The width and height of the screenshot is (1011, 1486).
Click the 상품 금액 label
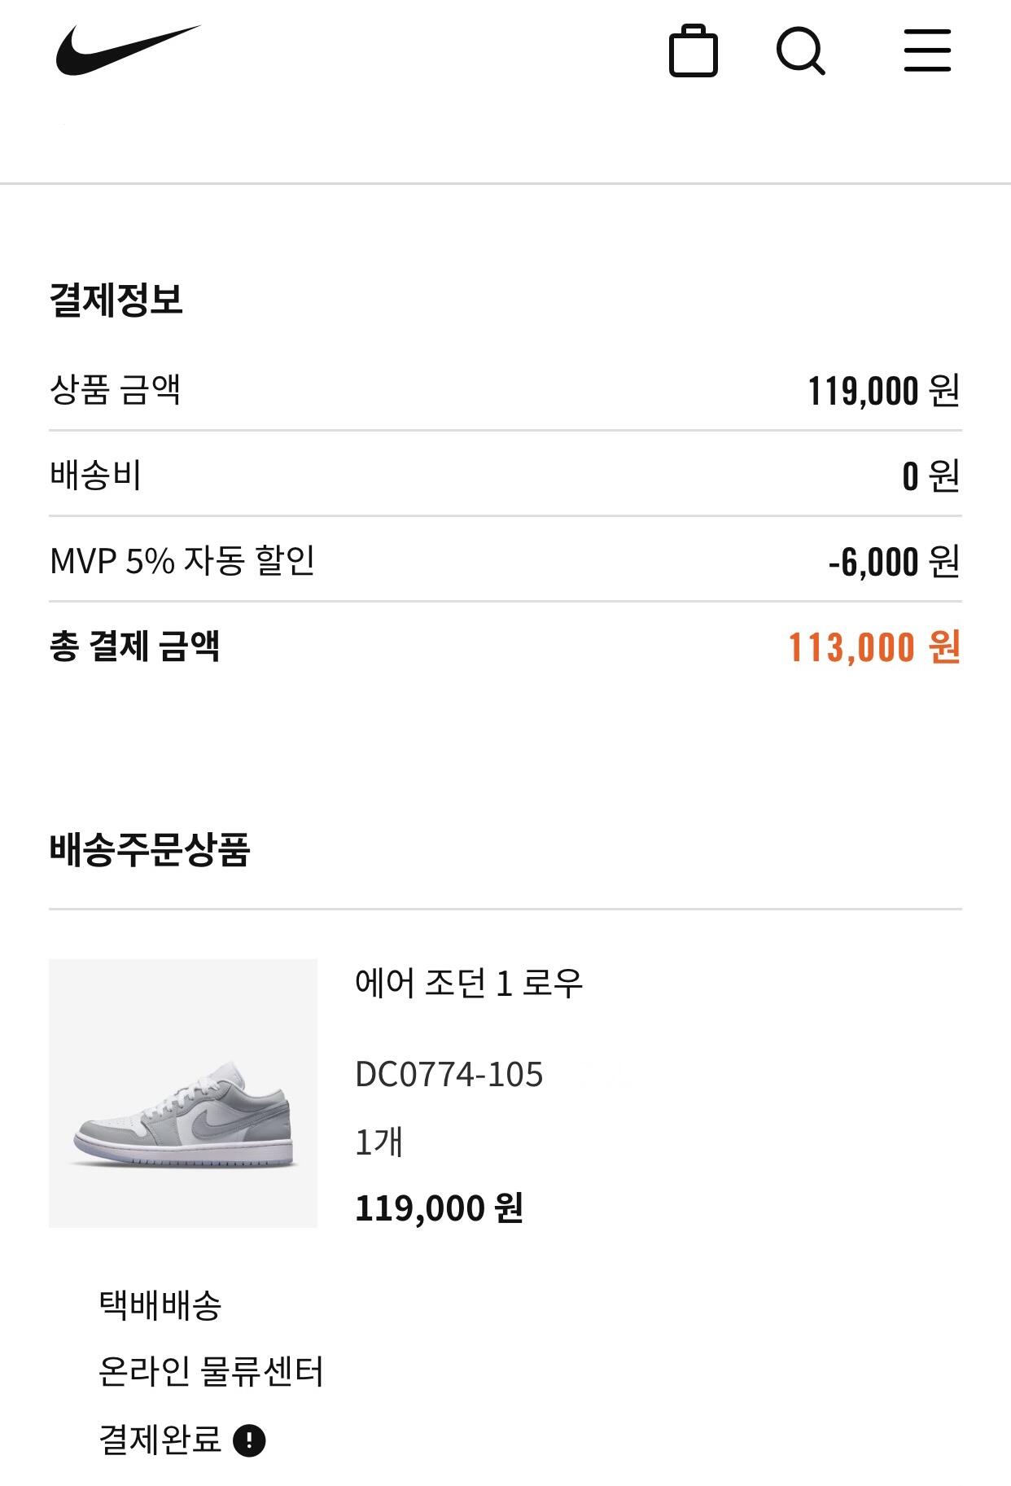coord(115,389)
